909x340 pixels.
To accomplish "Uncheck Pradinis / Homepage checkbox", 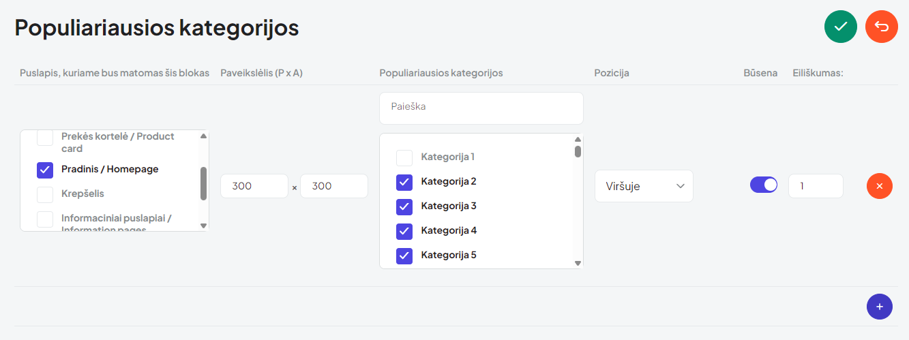I will pyautogui.click(x=45, y=170).
